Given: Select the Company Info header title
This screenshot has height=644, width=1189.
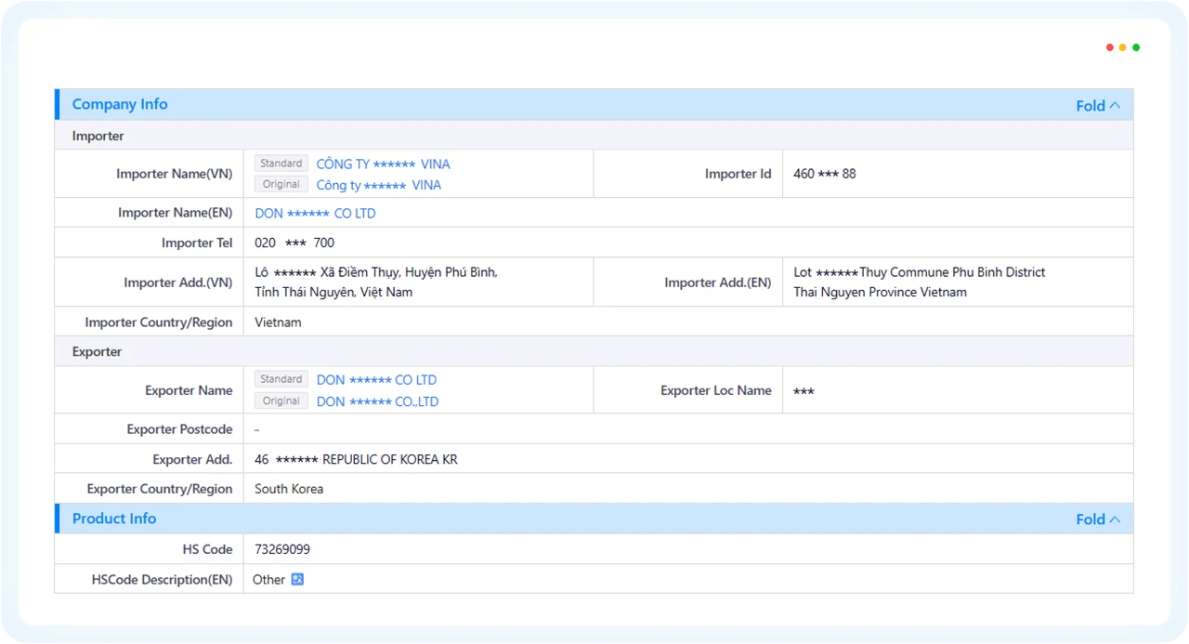Looking at the screenshot, I should pos(120,104).
